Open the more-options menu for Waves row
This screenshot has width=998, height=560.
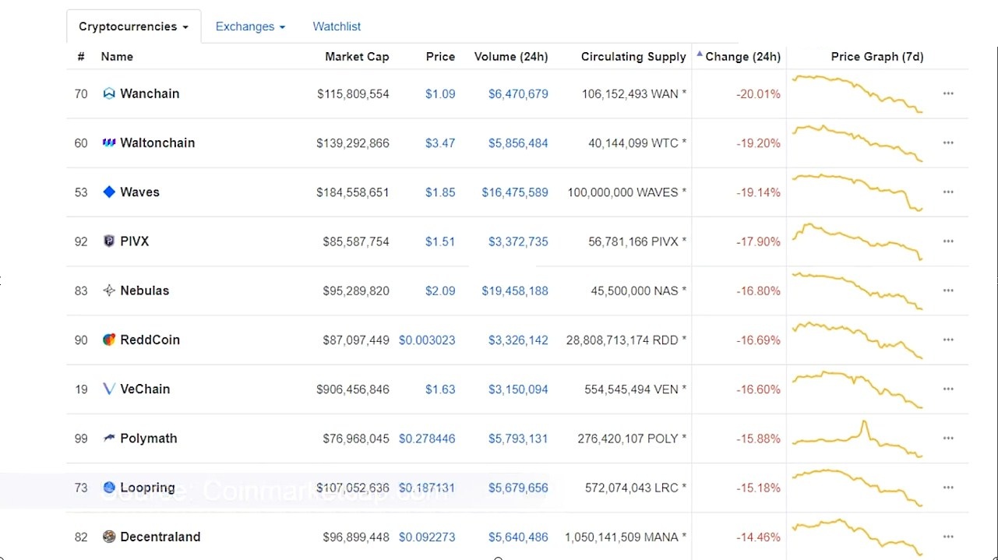pos(948,192)
